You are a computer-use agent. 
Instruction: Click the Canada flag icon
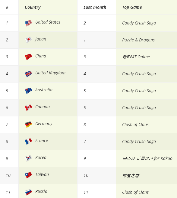pyautogui.click(x=28, y=108)
